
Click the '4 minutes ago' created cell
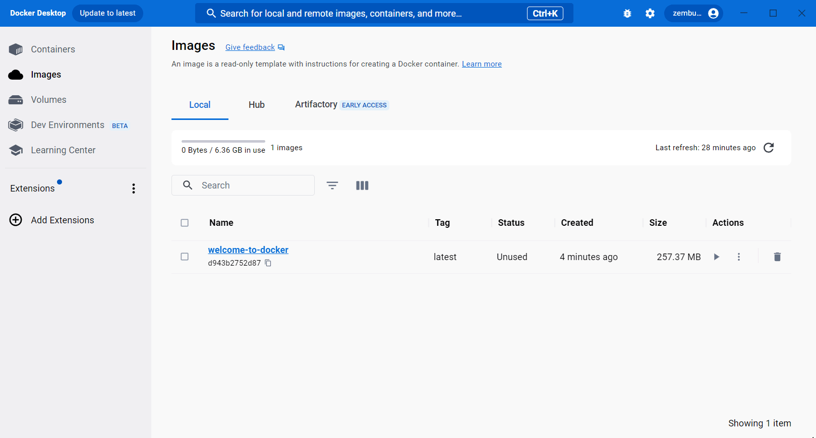(589, 257)
